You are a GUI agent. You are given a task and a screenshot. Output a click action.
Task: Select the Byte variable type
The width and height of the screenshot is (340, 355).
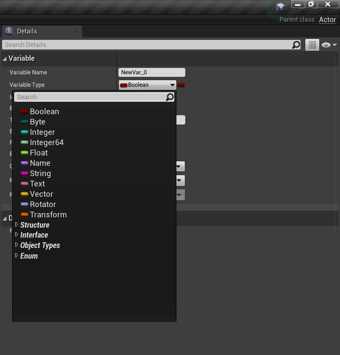(x=37, y=122)
